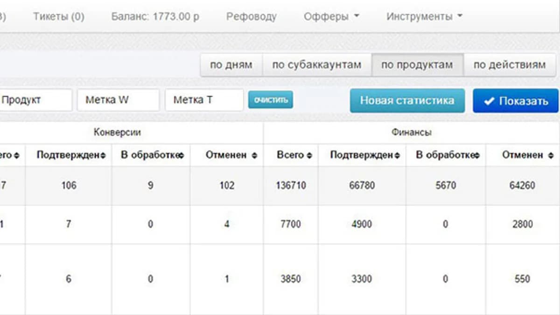Focus the Метка T input field
Image resolution: width=560 pixels, height=315 pixels.
coord(204,100)
